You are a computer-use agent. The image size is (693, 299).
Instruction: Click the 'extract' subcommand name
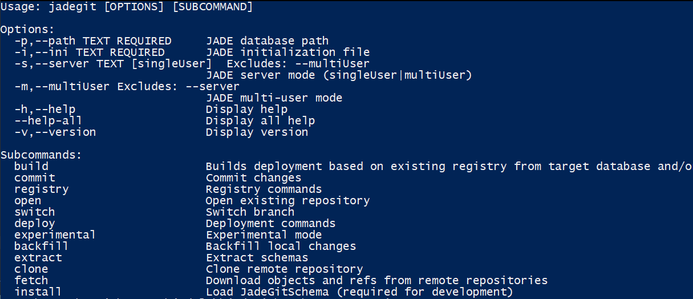[x=38, y=258]
